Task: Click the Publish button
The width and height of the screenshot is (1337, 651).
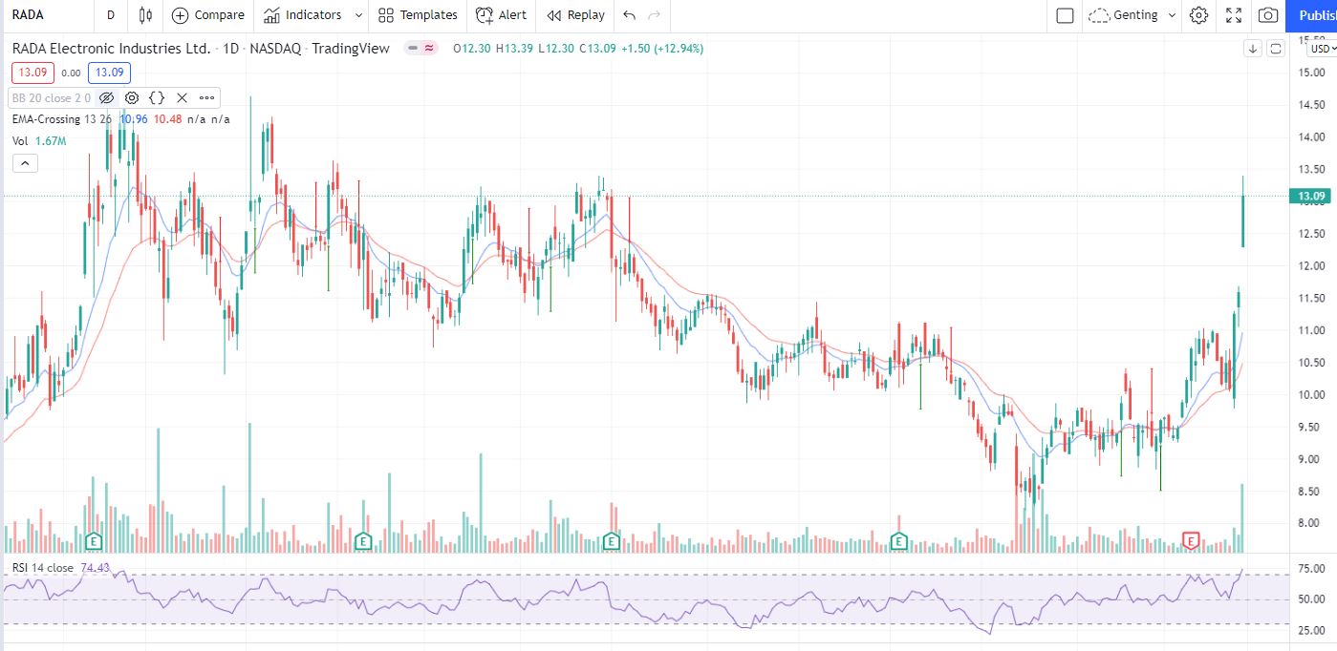Action: coord(1316,15)
